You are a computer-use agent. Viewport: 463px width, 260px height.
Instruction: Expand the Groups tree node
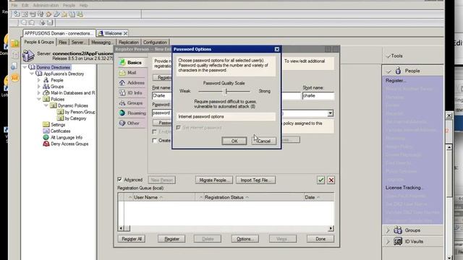tap(38, 87)
